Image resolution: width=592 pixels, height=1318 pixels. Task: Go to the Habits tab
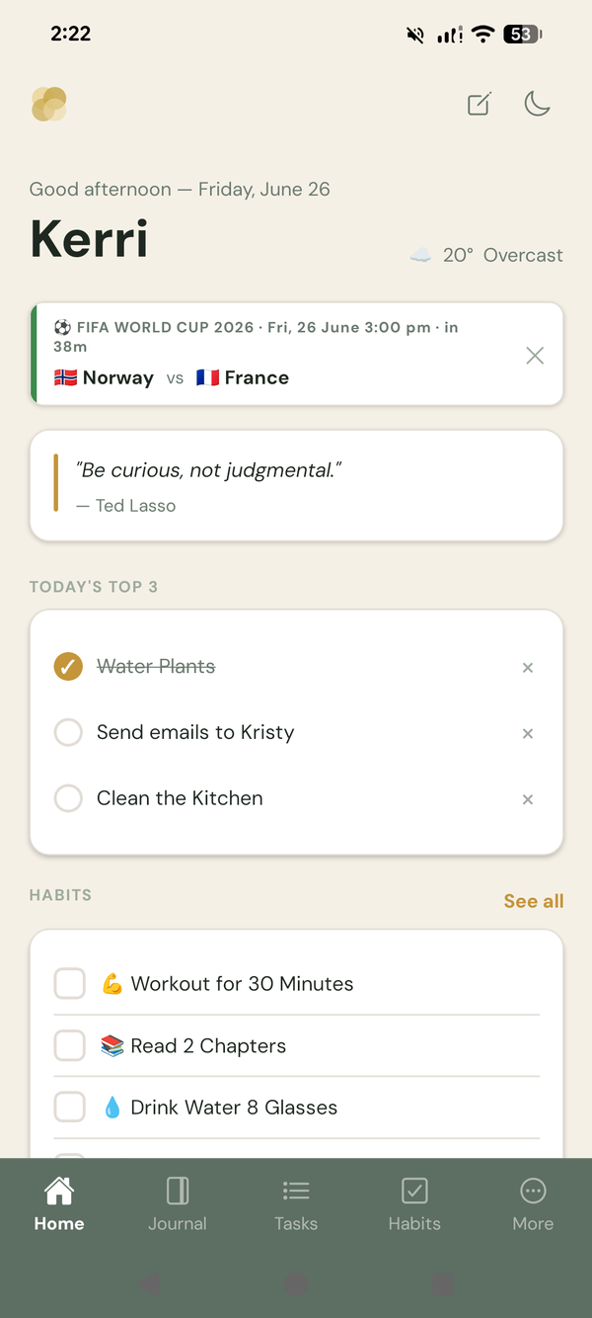414,1203
